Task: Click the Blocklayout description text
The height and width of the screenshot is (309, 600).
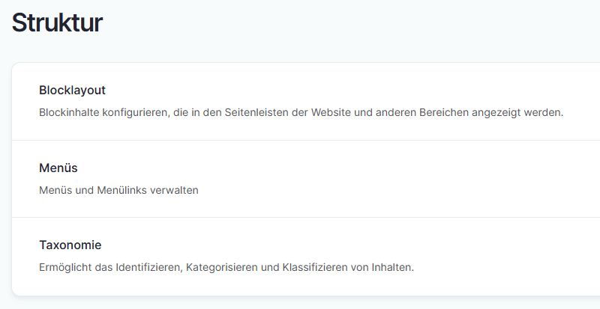Action: click(300, 113)
